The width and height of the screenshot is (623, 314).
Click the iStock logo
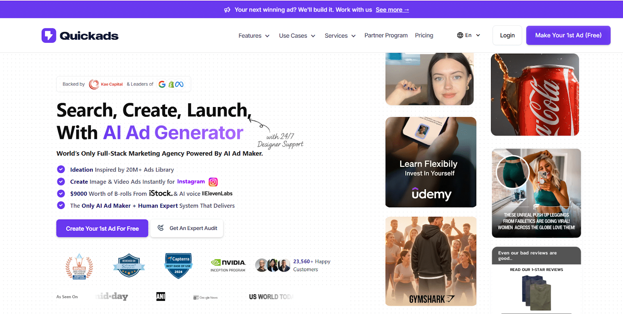pos(161,193)
